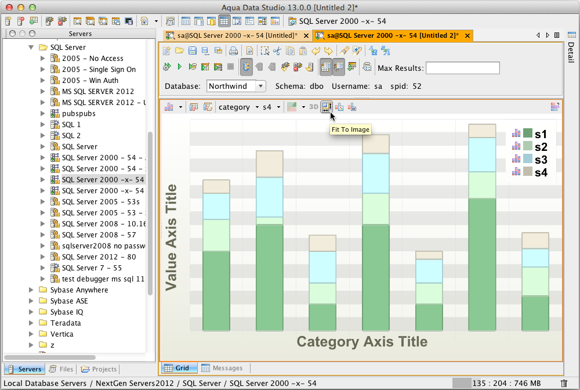Undo with the left yellow arrow
The image size is (580, 390).
[316, 50]
